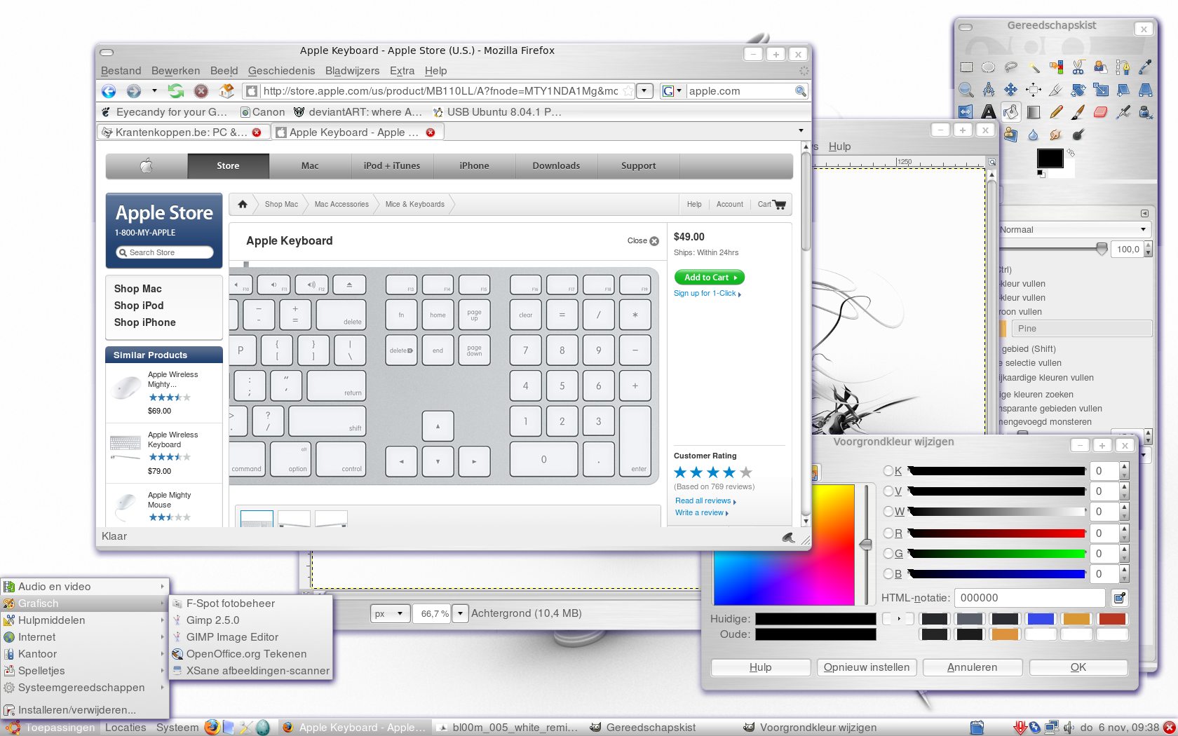Open the px unit dropdown in image window
Screen dimensions: 1178x736
[390, 613]
